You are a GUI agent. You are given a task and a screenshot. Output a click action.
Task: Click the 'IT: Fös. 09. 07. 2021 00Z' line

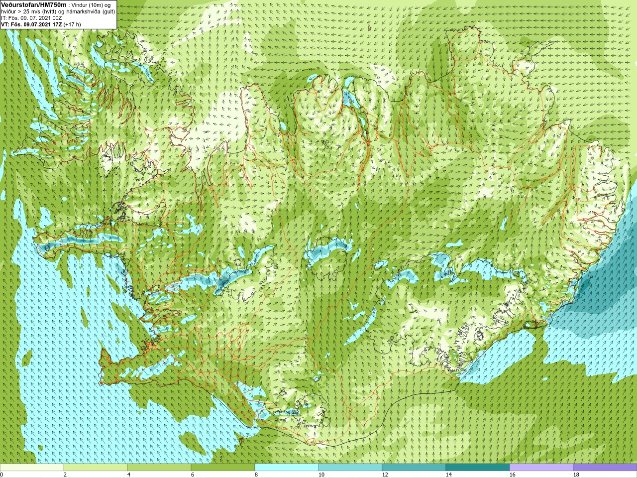pos(31,18)
